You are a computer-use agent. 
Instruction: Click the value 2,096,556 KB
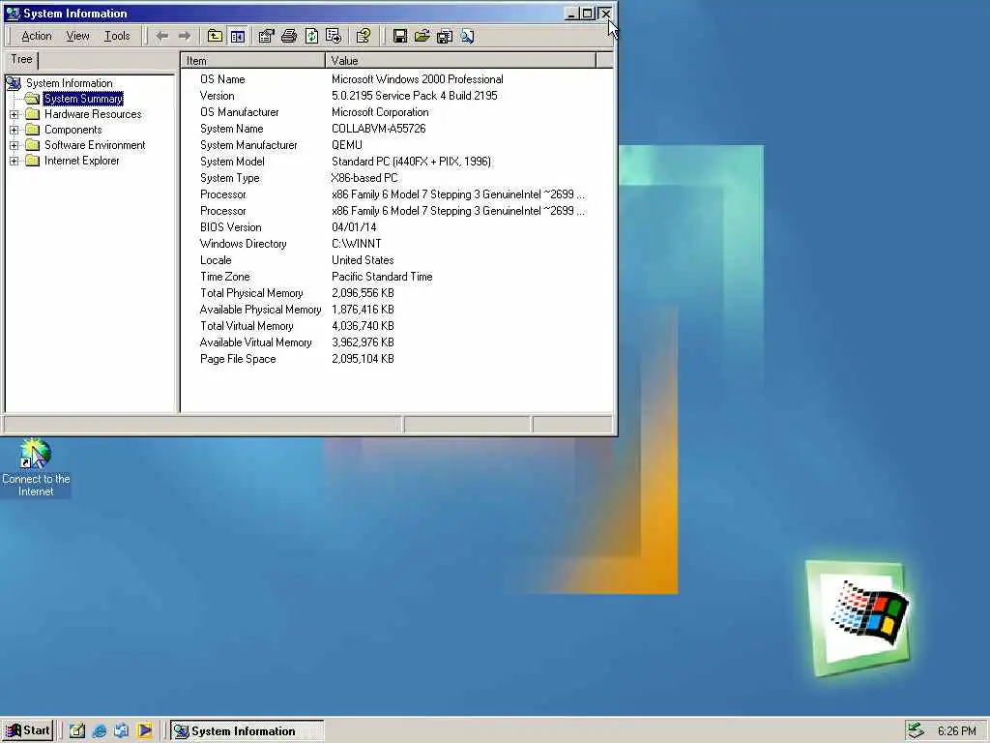click(364, 292)
